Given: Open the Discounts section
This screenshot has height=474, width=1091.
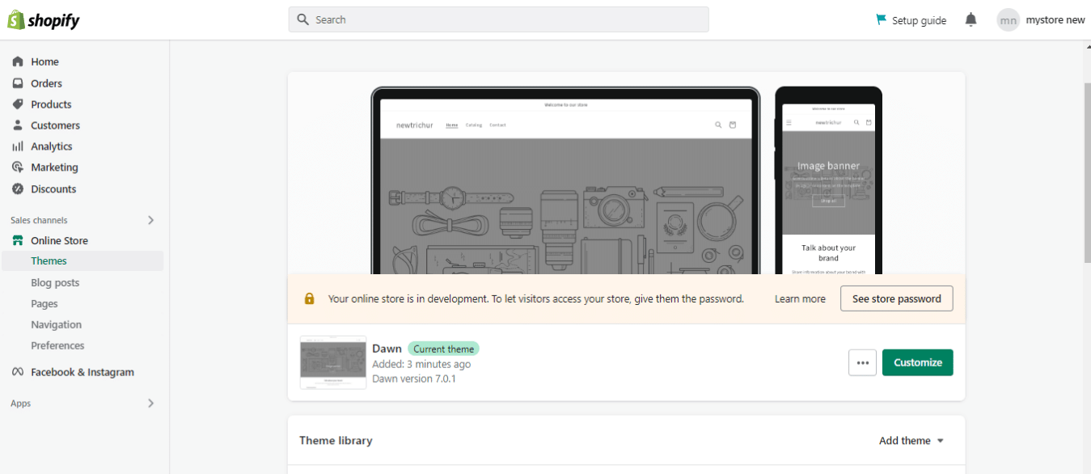Looking at the screenshot, I should point(18,188).
